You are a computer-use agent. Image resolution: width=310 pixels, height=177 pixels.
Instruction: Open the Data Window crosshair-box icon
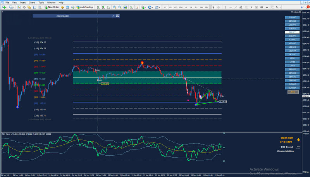24,7
